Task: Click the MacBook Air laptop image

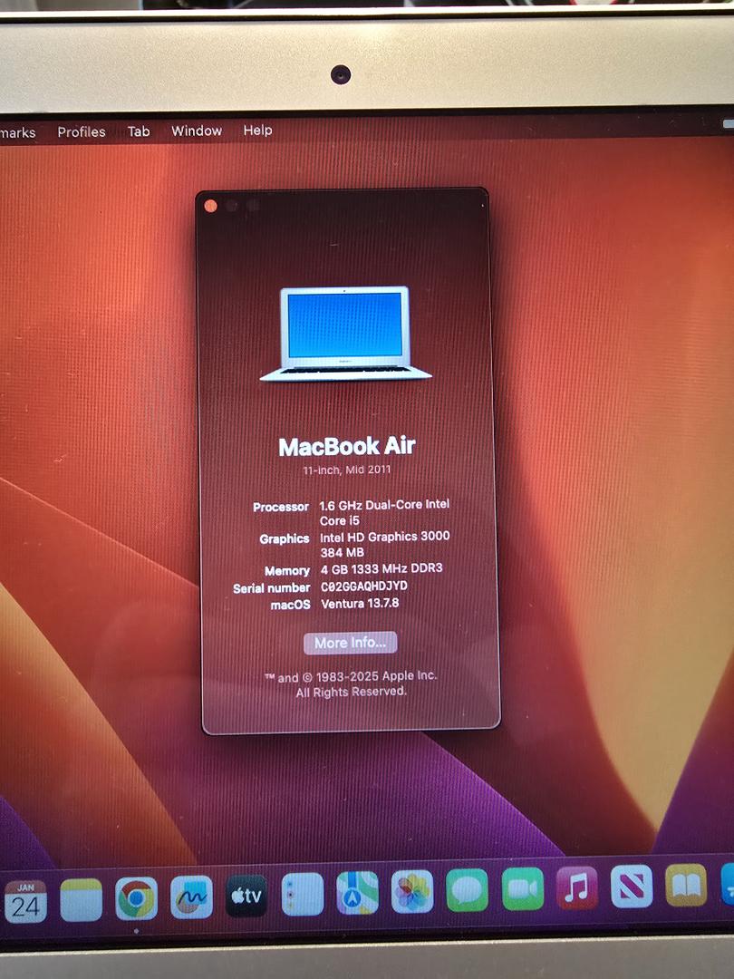Action: pyautogui.click(x=345, y=333)
